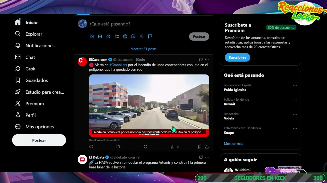327x183 pixels.
Task: Like the ElCaso.com post
Action: pyautogui.click(x=145, y=147)
